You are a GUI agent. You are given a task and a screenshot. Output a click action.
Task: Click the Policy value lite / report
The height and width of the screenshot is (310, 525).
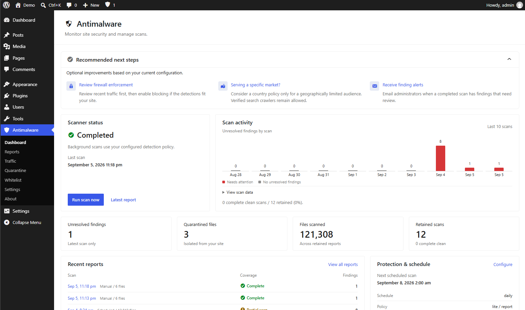click(x=502, y=307)
